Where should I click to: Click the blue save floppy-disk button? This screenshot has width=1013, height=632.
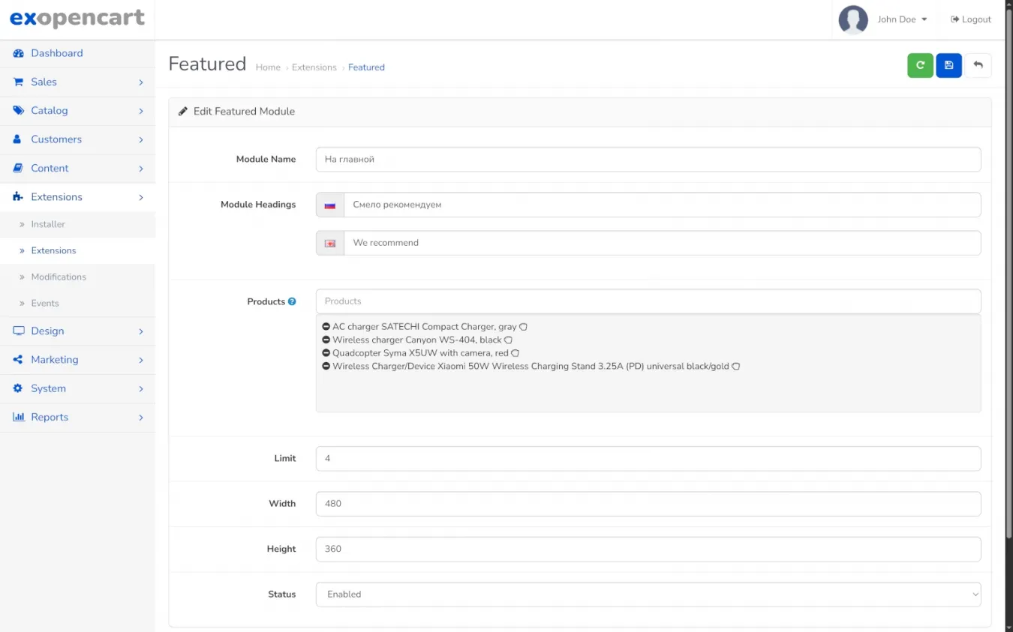948,66
